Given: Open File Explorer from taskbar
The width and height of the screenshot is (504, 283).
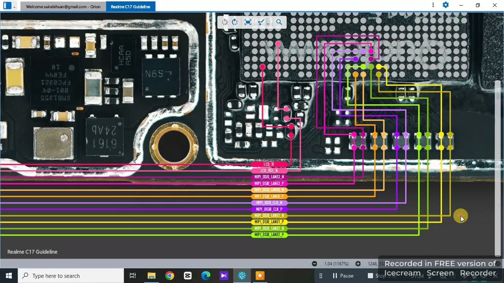Looking at the screenshot, I should (x=151, y=276).
